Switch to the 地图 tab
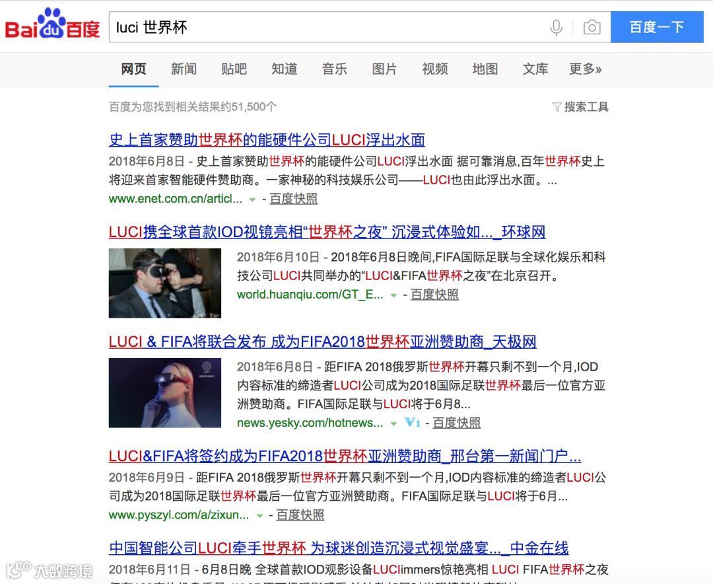This screenshot has width=713, height=584. click(x=485, y=69)
